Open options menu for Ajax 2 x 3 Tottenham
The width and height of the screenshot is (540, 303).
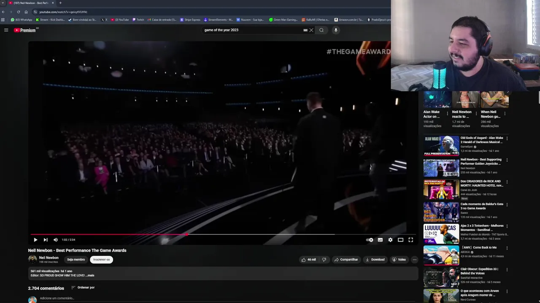(x=507, y=226)
